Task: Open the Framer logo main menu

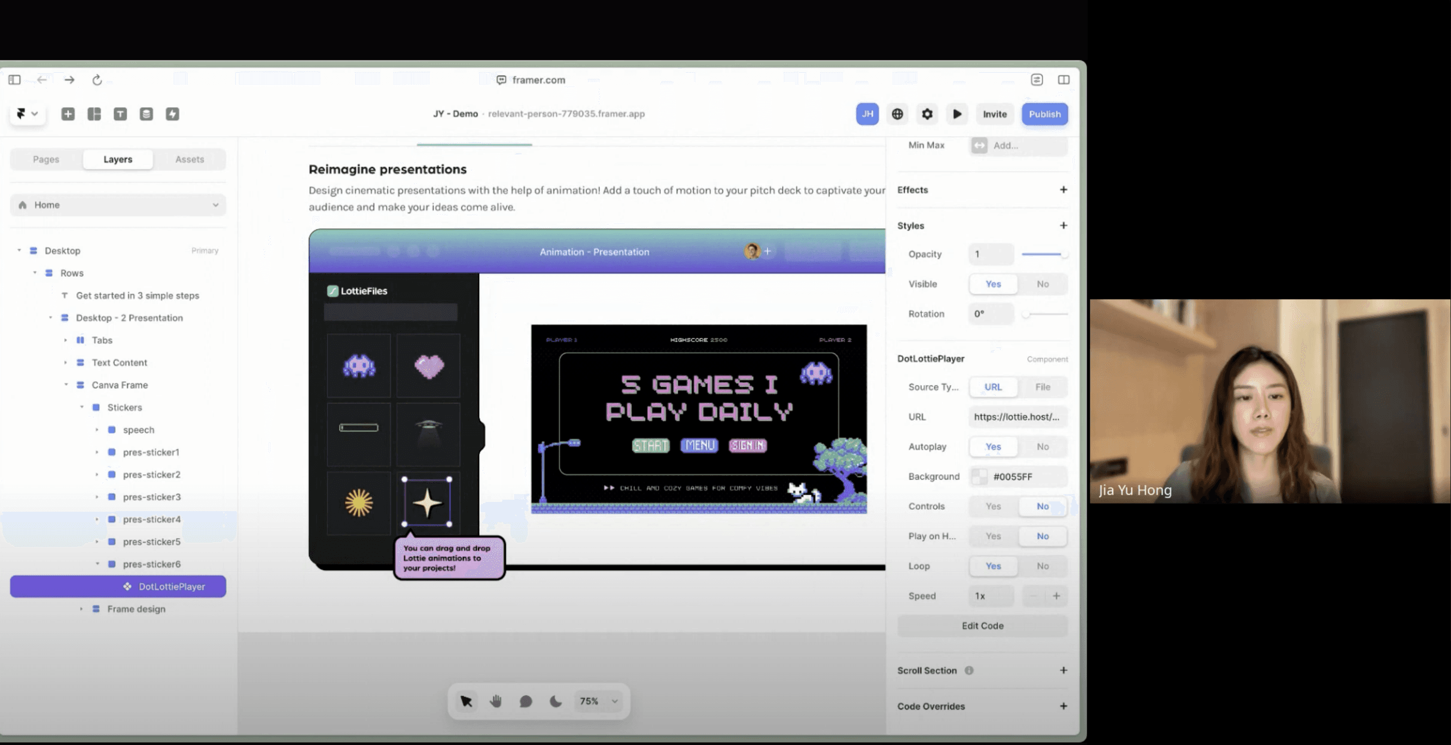Action: point(27,114)
